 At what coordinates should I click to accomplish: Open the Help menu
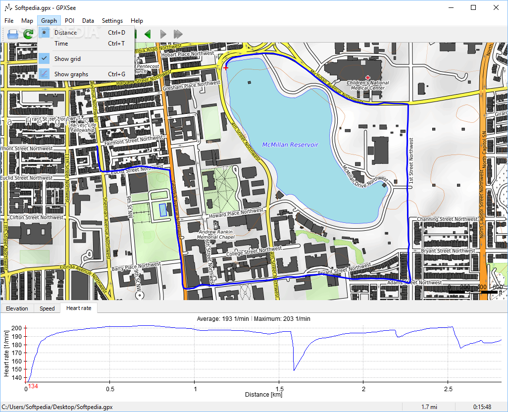(x=137, y=21)
